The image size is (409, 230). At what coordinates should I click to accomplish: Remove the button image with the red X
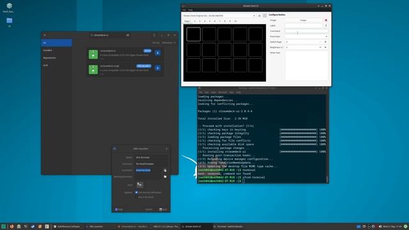(326, 20)
